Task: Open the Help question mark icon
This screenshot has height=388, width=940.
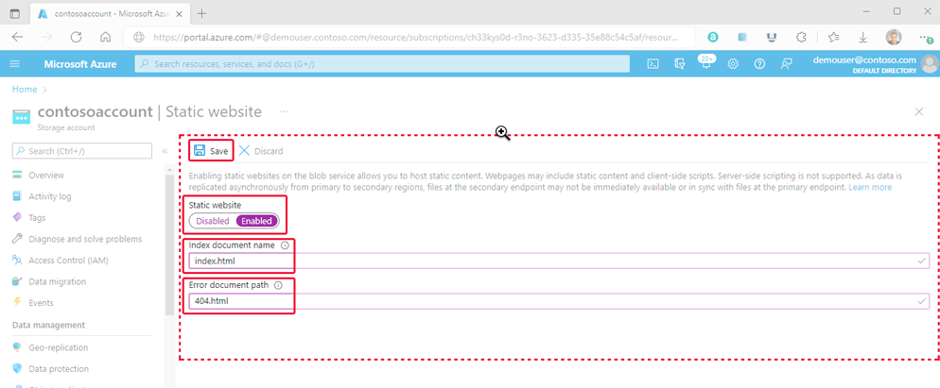Action: click(759, 64)
